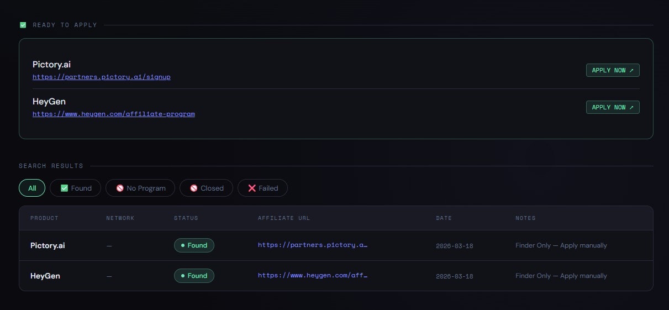Image resolution: width=669 pixels, height=310 pixels.
Task: Click the DATE column header
Action: point(444,218)
